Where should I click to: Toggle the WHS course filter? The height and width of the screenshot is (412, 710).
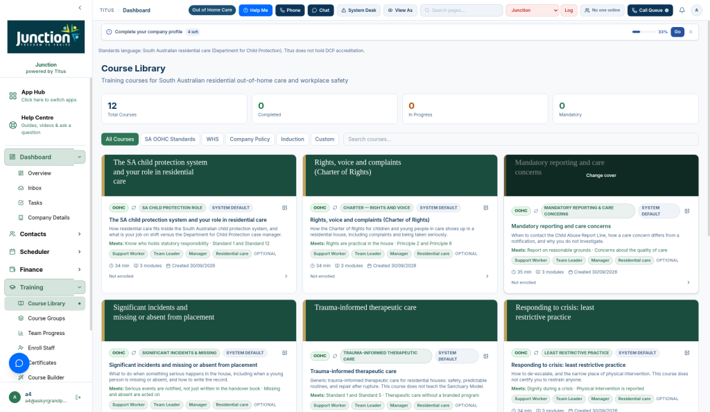click(x=212, y=139)
